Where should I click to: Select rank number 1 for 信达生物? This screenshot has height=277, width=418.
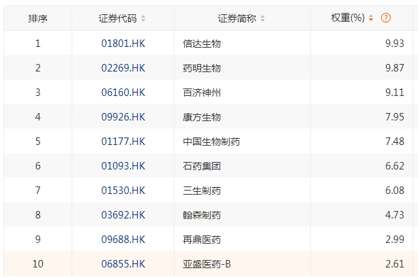coord(38,44)
